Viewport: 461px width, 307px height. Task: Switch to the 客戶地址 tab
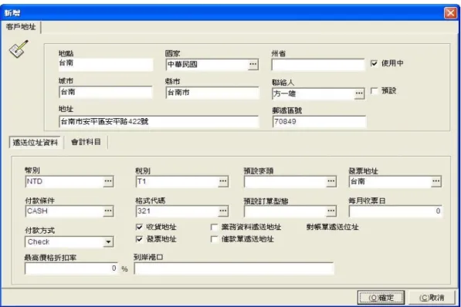tap(21, 27)
